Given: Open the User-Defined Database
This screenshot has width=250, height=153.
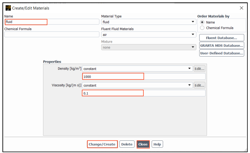Looking at the screenshot, I should click(222, 53).
